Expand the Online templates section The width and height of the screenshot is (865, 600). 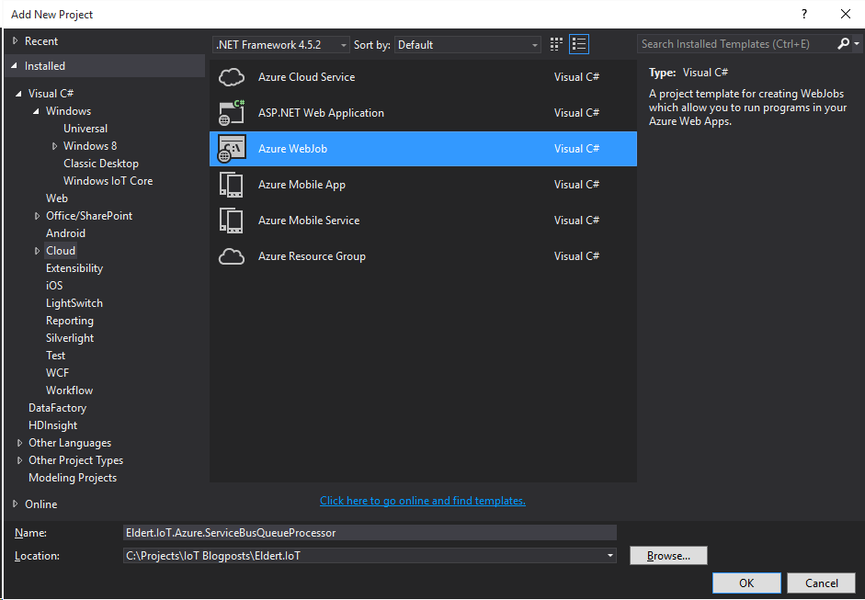point(16,504)
